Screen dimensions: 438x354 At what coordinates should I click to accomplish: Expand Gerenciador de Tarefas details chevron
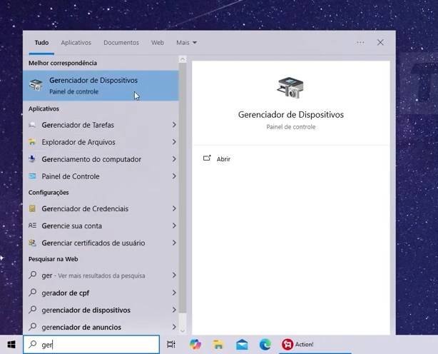pyautogui.click(x=174, y=125)
